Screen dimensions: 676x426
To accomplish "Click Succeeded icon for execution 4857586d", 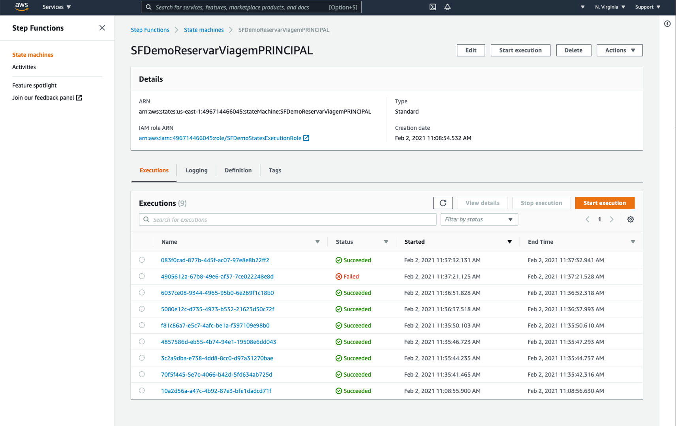I will (339, 342).
